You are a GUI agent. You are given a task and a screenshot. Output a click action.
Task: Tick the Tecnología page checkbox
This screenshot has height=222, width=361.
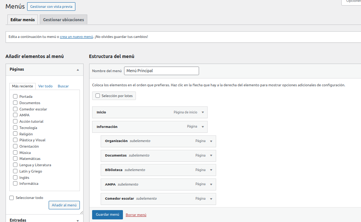tap(15, 128)
